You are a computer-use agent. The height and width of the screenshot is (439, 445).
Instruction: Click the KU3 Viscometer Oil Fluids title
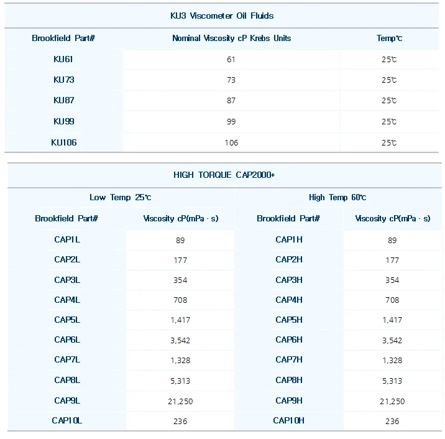[x=222, y=16]
